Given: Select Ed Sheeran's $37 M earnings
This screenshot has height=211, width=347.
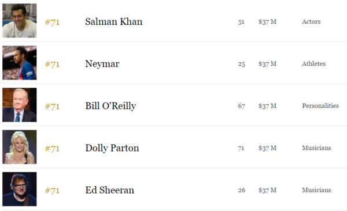Looking at the screenshot, I should [x=267, y=190].
